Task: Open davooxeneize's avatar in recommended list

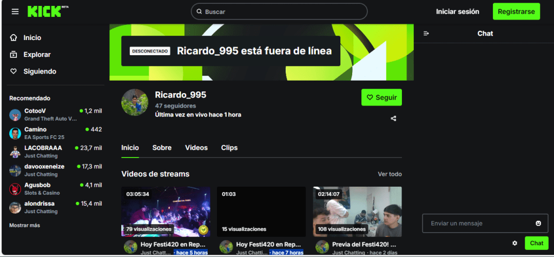Action: (15, 170)
